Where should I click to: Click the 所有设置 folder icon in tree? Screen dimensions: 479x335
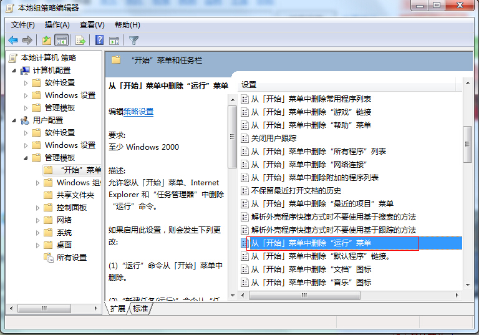[49, 257]
